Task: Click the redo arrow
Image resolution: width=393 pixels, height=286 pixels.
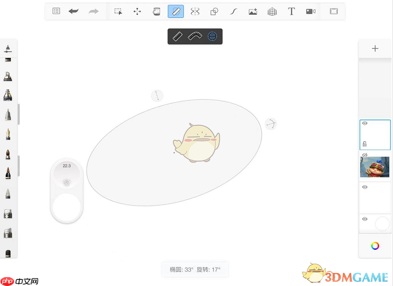Action: 94,11
